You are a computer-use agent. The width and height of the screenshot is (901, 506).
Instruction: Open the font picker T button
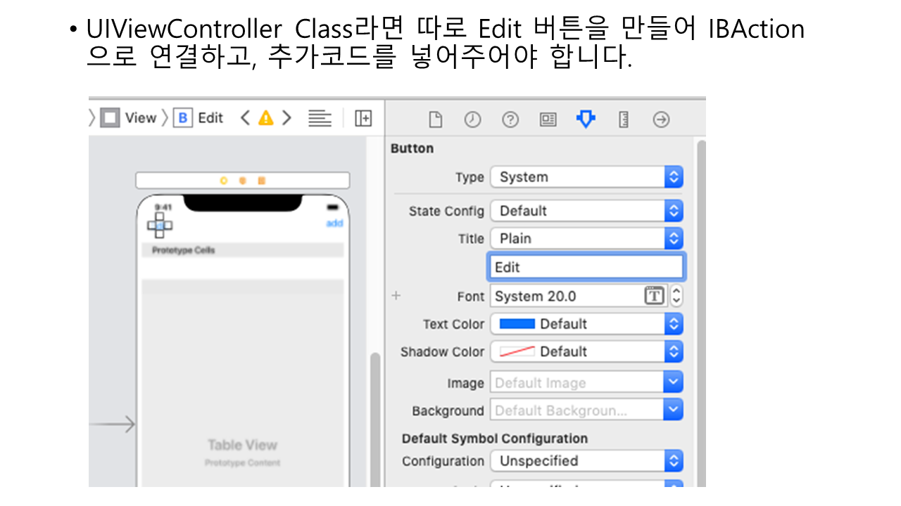[x=654, y=296]
